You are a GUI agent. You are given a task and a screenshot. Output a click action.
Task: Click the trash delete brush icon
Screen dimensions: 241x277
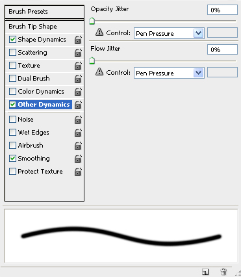pos(223,272)
